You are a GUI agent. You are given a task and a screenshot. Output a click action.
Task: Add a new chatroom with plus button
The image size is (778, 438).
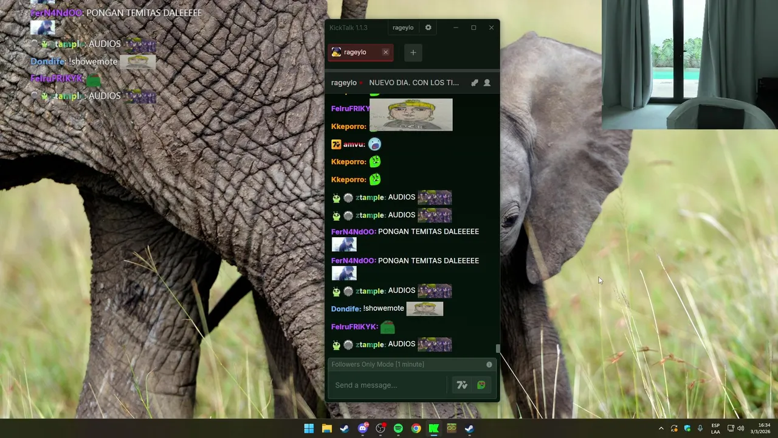pyautogui.click(x=413, y=52)
